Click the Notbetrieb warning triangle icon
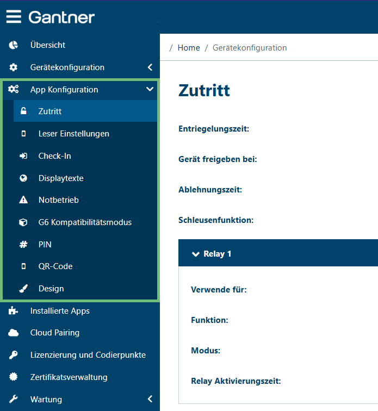 click(x=23, y=200)
